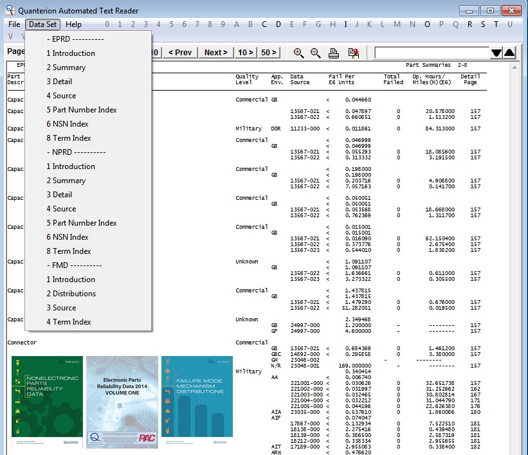Go to the Next page button
Screen dimensions: 528x455
(x=215, y=53)
